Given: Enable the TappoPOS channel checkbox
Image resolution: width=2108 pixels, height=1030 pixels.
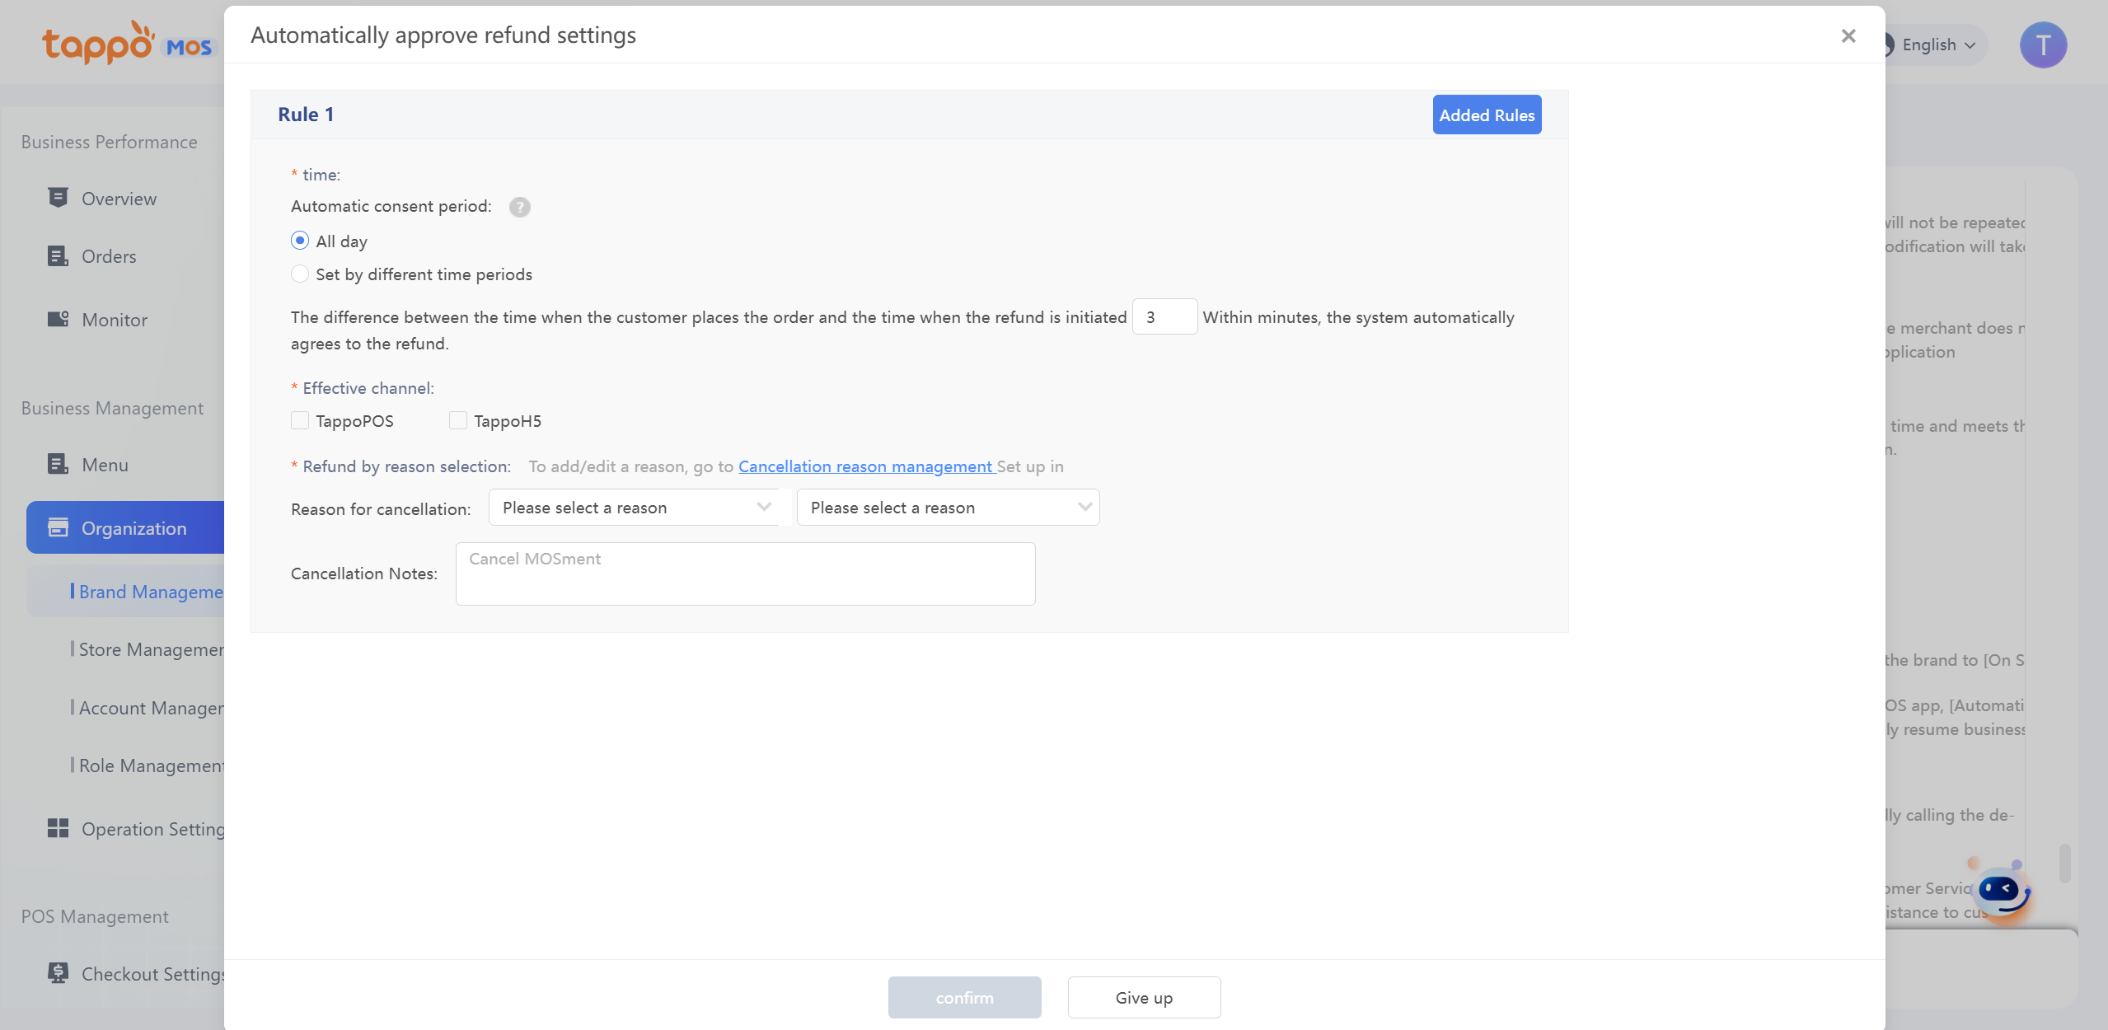Looking at the screenshot, I should [x=300, y=420].
